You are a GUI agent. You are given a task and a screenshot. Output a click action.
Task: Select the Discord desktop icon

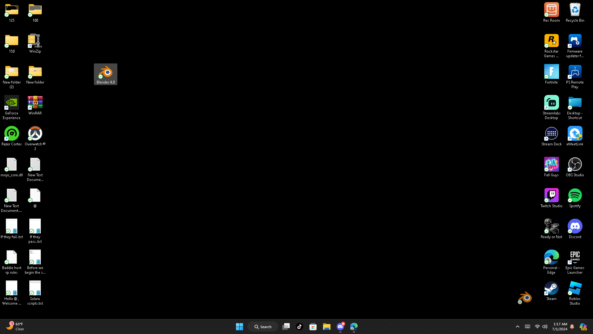point(575,229)
